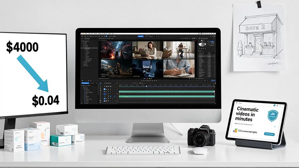Click the color wheel in the right panel
This screenshot has height=168, width=299.
pyautogui.click(x=202, y=43)
